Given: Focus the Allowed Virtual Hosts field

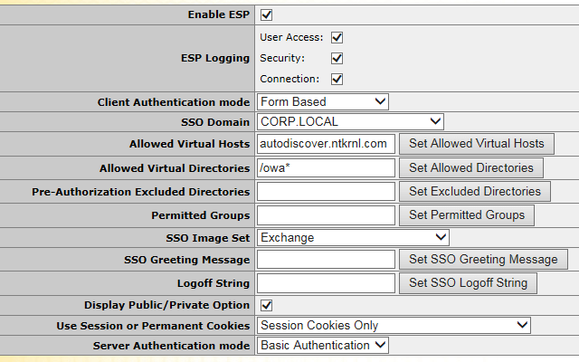Looking at the screenshot, I should 327,143.
